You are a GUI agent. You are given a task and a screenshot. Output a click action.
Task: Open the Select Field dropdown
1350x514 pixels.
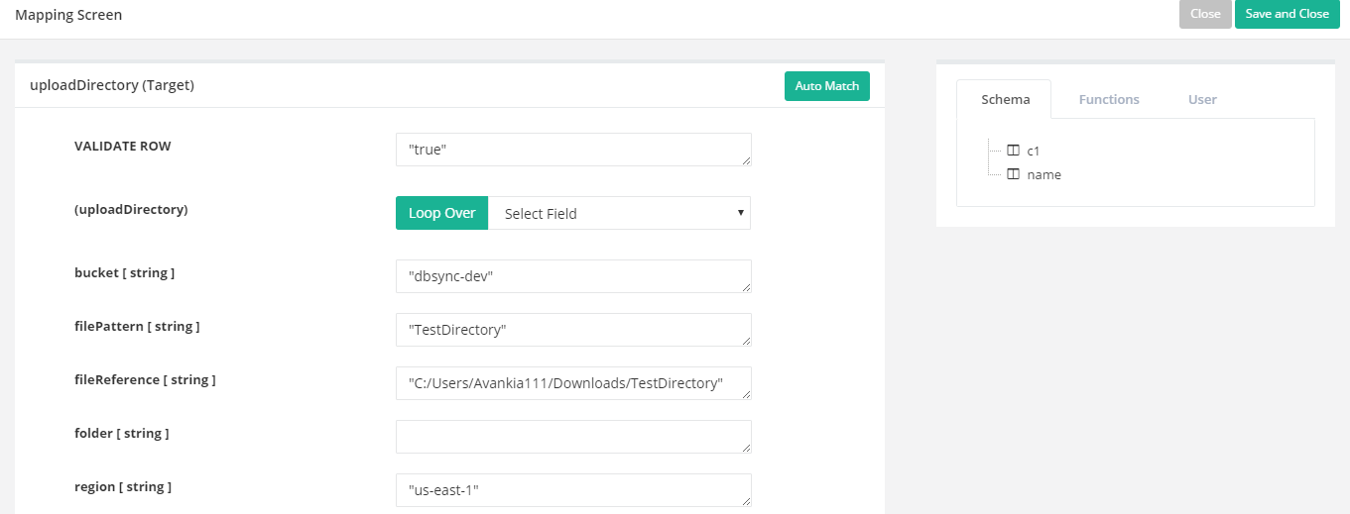coord(619,213)
